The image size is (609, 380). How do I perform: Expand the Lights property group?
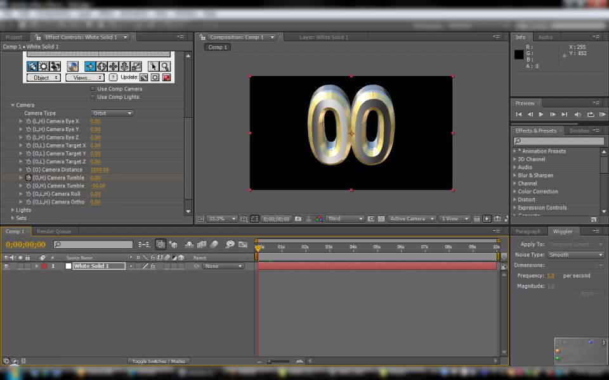(13, 210)
